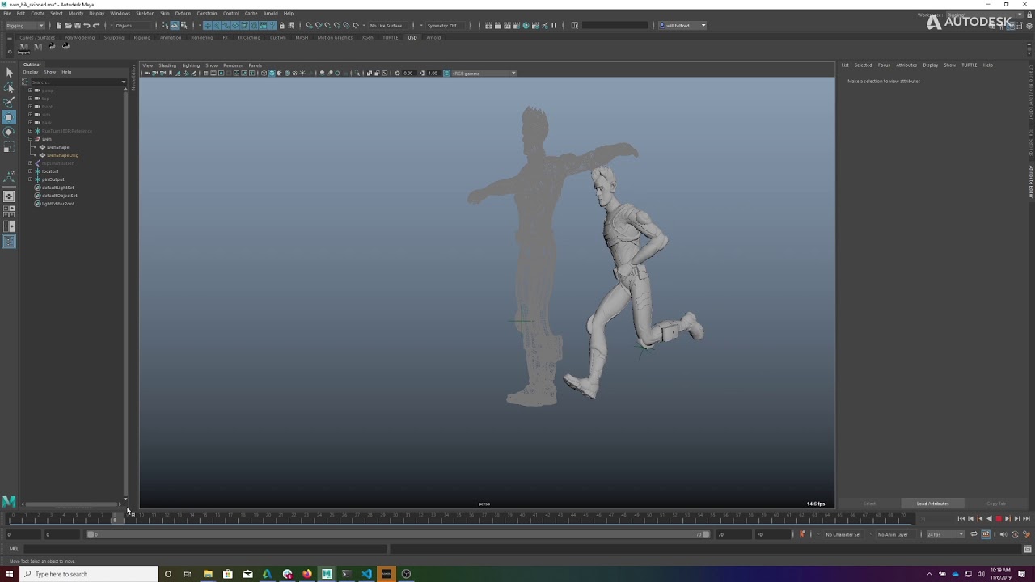
Task: Activate the Paint Selection tool
Action: (x=9, y=102)
